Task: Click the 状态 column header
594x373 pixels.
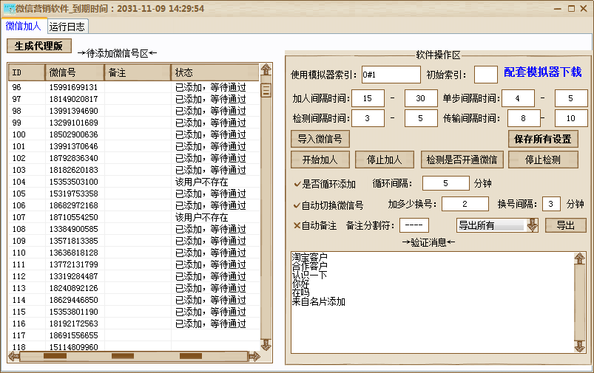Action: (x=215, y=72)
